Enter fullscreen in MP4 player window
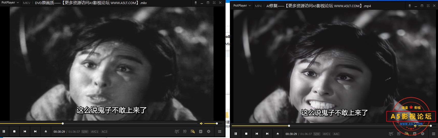 click(x=428, y=6)
